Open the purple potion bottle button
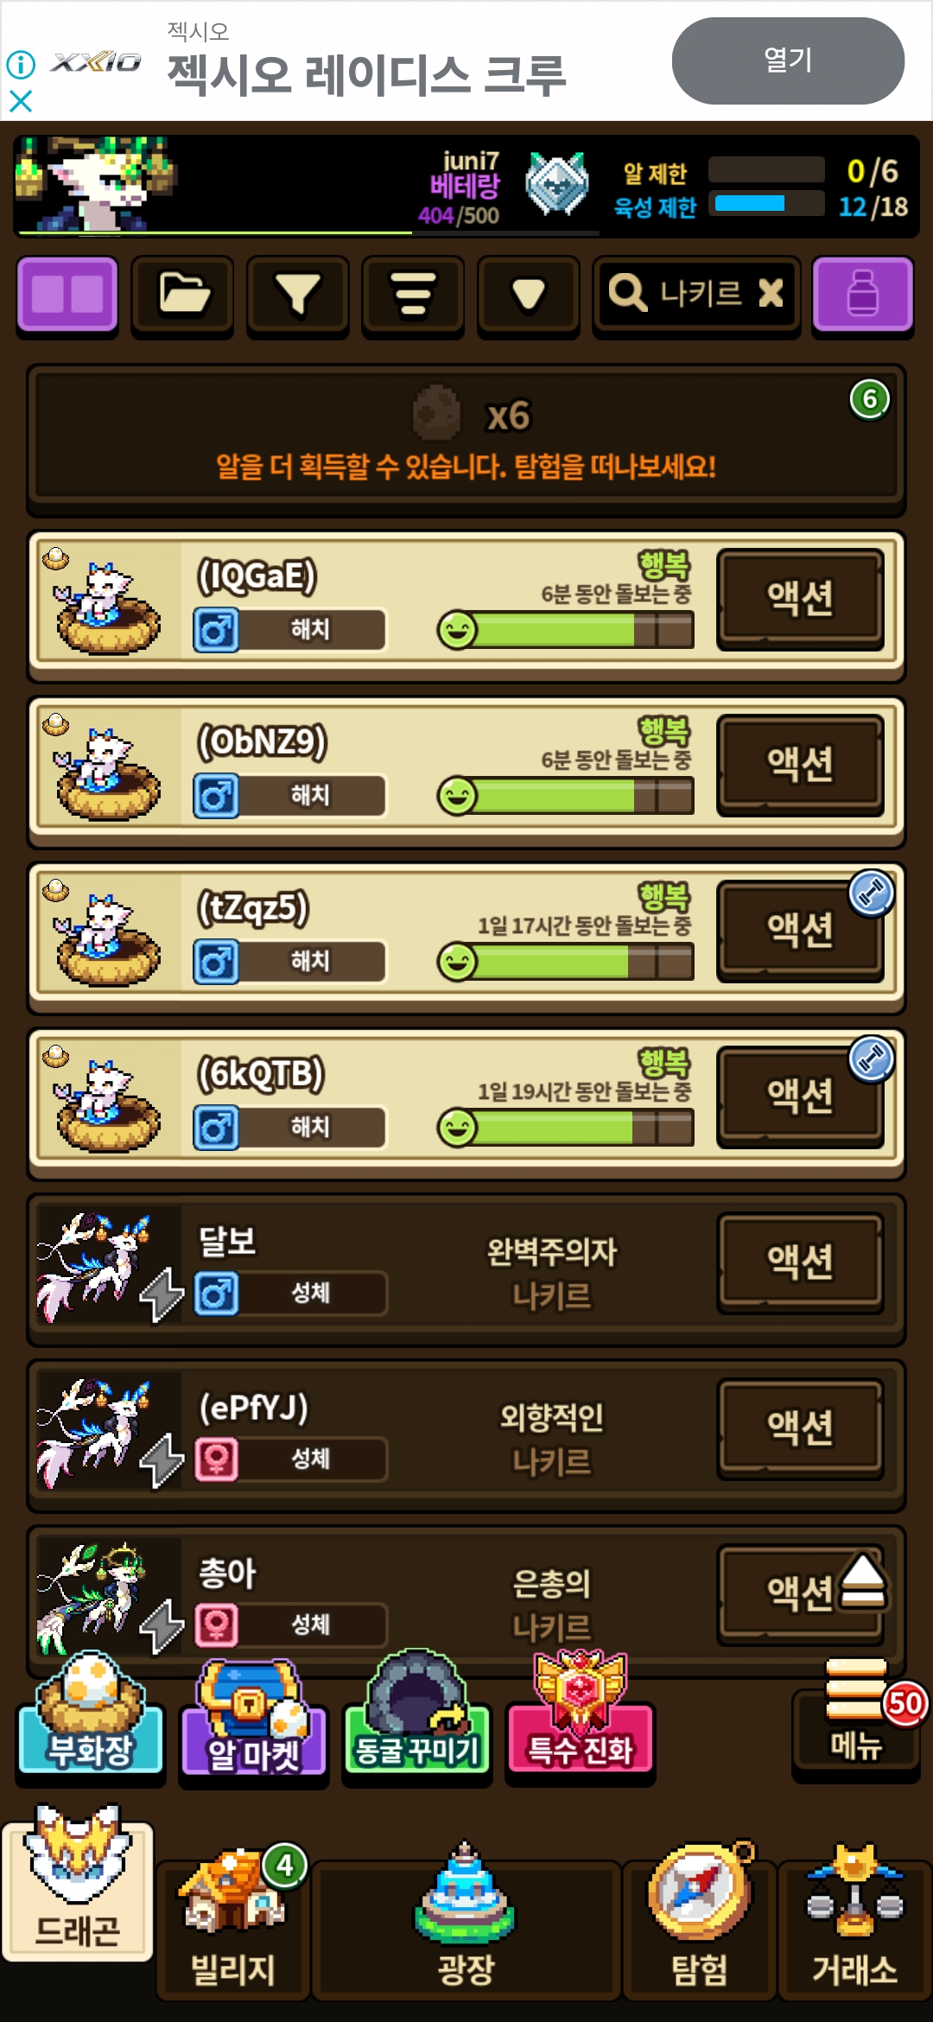Screen dimensions: 933x2022 [863, 295]
